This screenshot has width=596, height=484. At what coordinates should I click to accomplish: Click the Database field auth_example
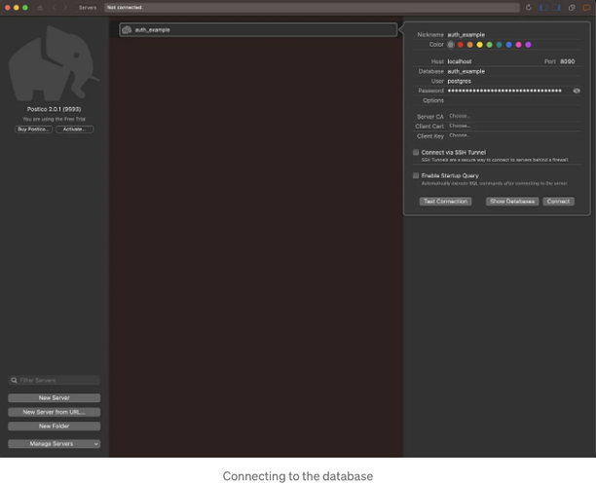[514, 71]
